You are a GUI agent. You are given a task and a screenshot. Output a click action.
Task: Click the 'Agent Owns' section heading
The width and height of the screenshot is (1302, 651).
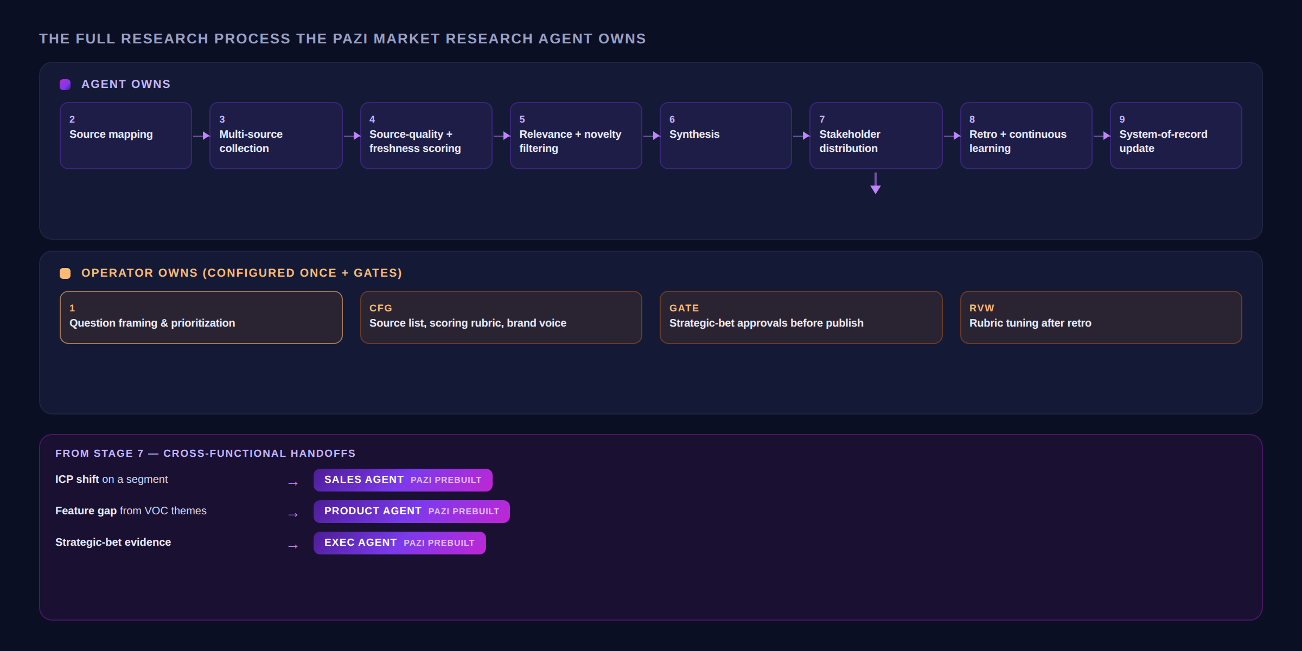coord(126,84)
